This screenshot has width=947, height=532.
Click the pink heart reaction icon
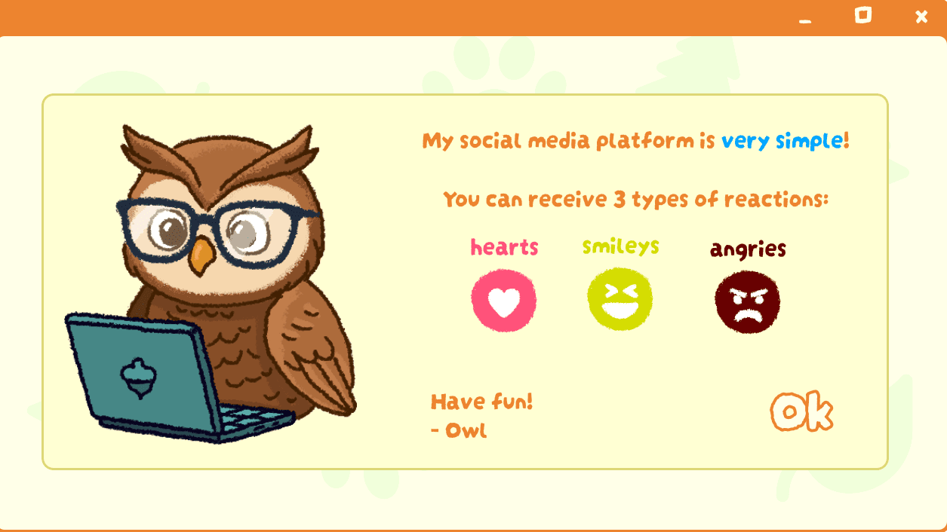pyautogui.click(x=504, y=301)
